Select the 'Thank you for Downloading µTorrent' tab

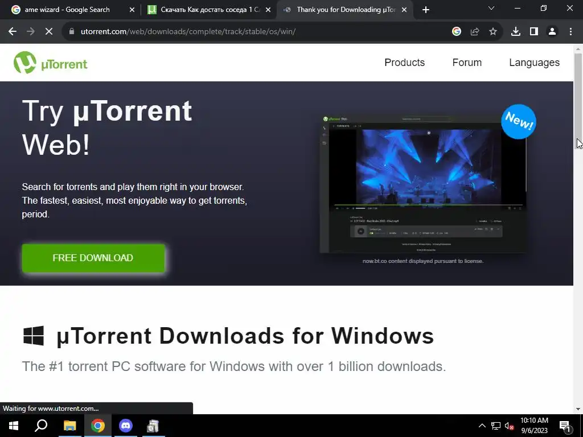[x=344, y=10]
